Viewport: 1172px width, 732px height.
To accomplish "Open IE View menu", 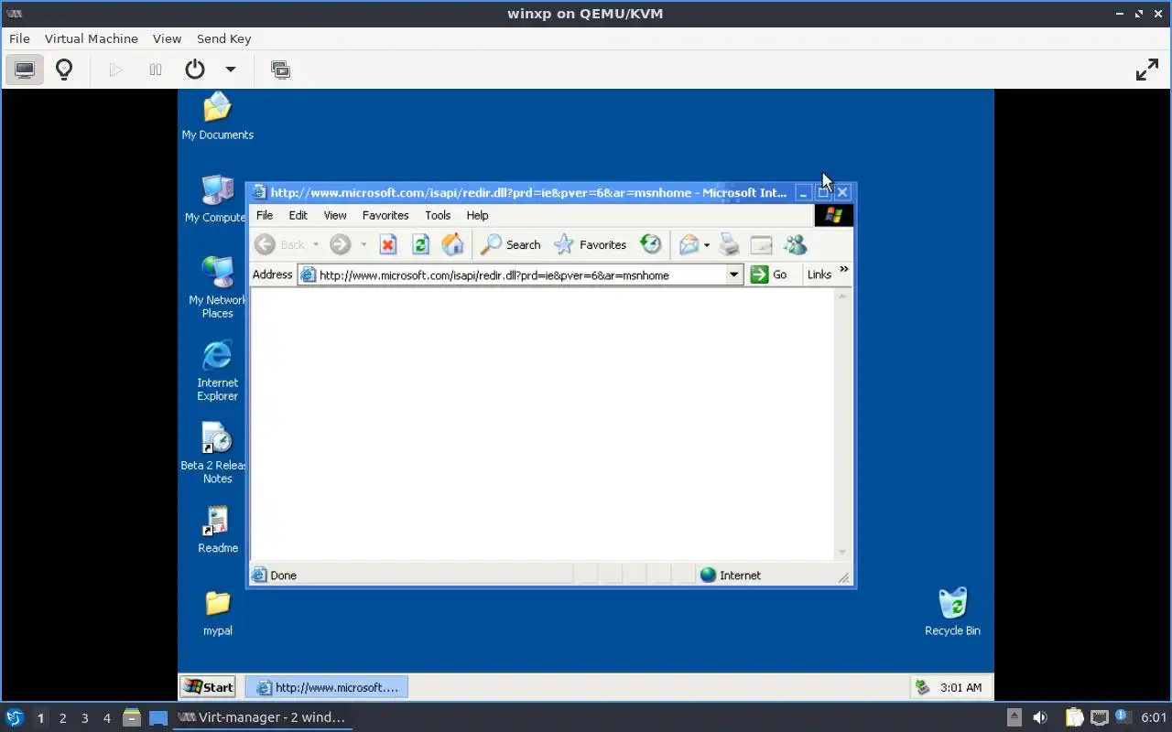I will (x=335, y=215).
